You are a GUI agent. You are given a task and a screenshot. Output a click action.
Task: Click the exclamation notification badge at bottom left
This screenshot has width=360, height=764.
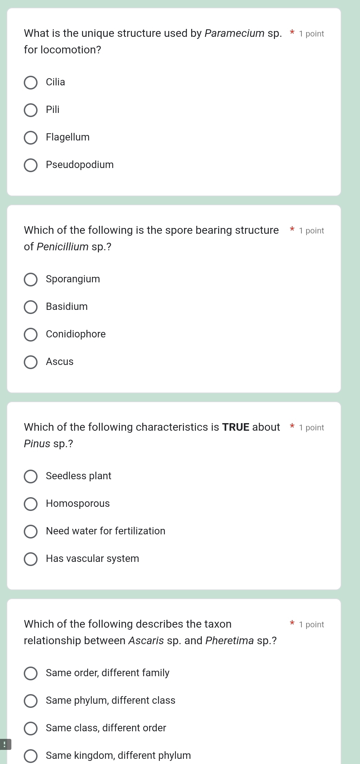5,744
